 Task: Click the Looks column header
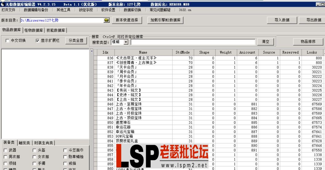coord(312,52)
